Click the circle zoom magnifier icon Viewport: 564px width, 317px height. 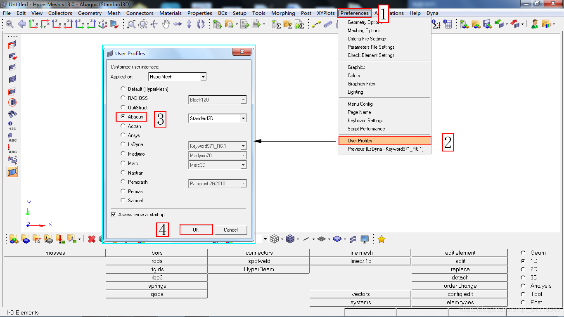point(143,24)
